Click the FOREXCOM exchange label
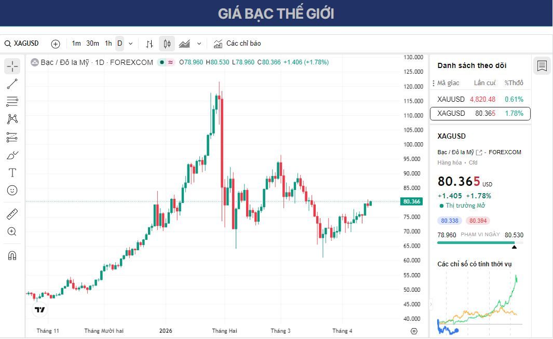This screenshot has width=553, height=339. coord(505,153)
